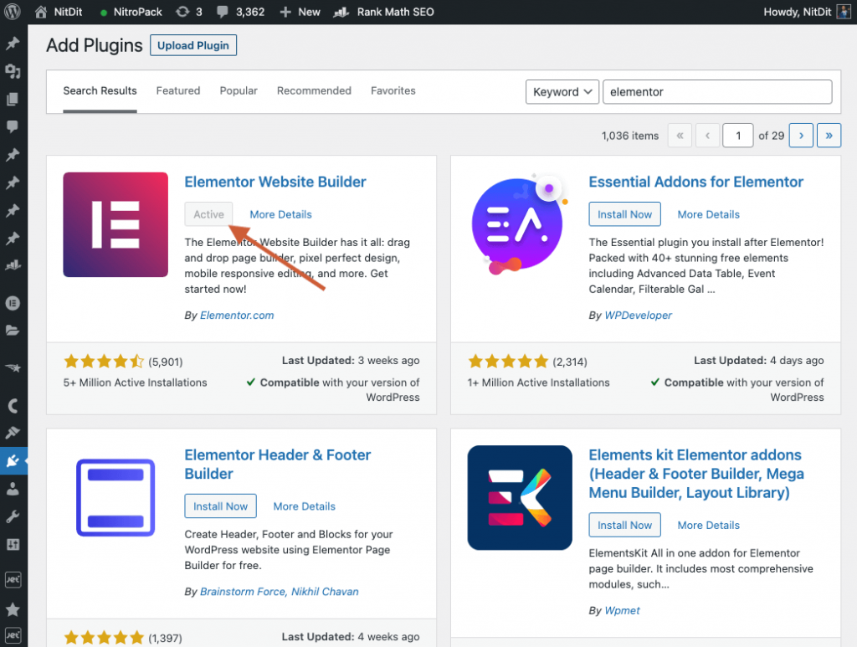Viewport: 857px width, 647px height.
Task: Click the NitroPack green status dot
Action: 103,13
